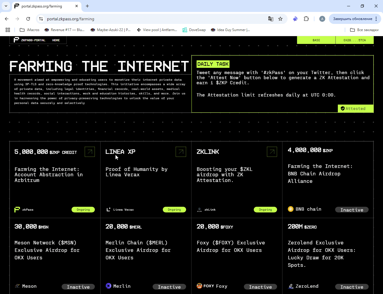Image resolution: width=383 pixels, height=294 pixels.
Task: Open Revenue #17 bookmark
Action: pyautogui.click(x=64, y=30)
